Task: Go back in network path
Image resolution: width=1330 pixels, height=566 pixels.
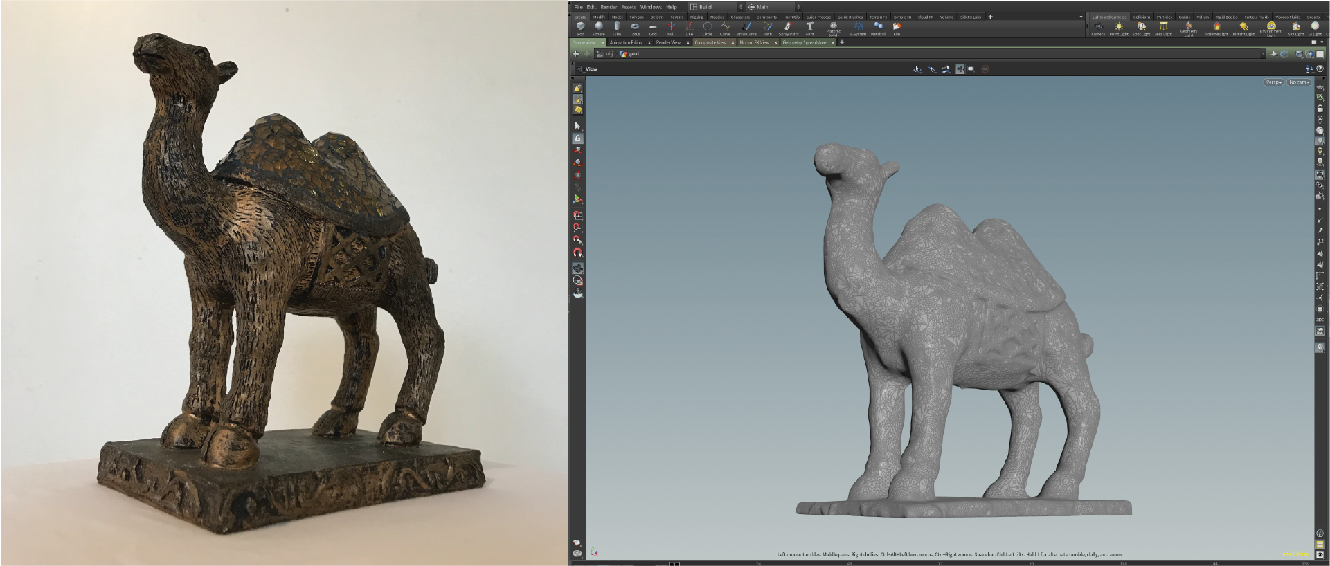Action: [576, 53]
